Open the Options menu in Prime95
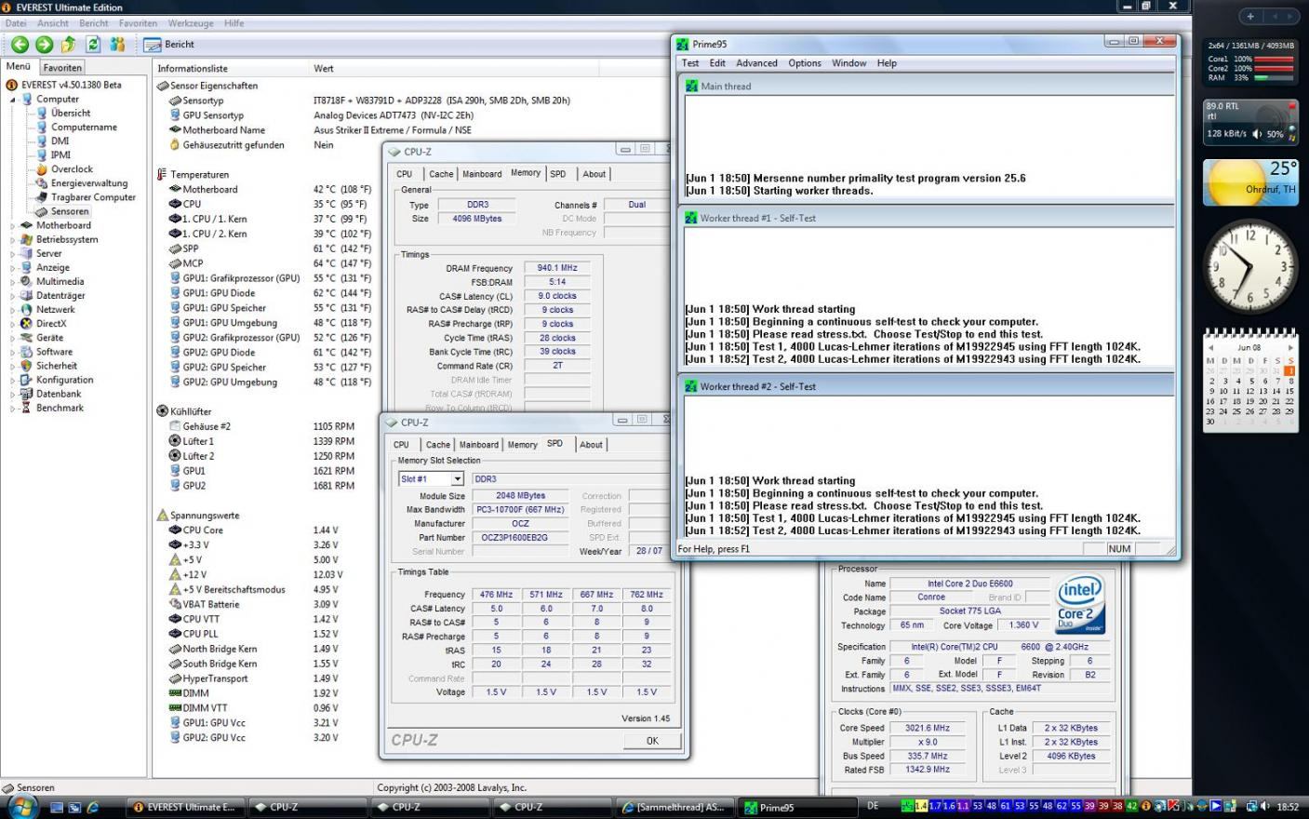 (x=805, y=63)
